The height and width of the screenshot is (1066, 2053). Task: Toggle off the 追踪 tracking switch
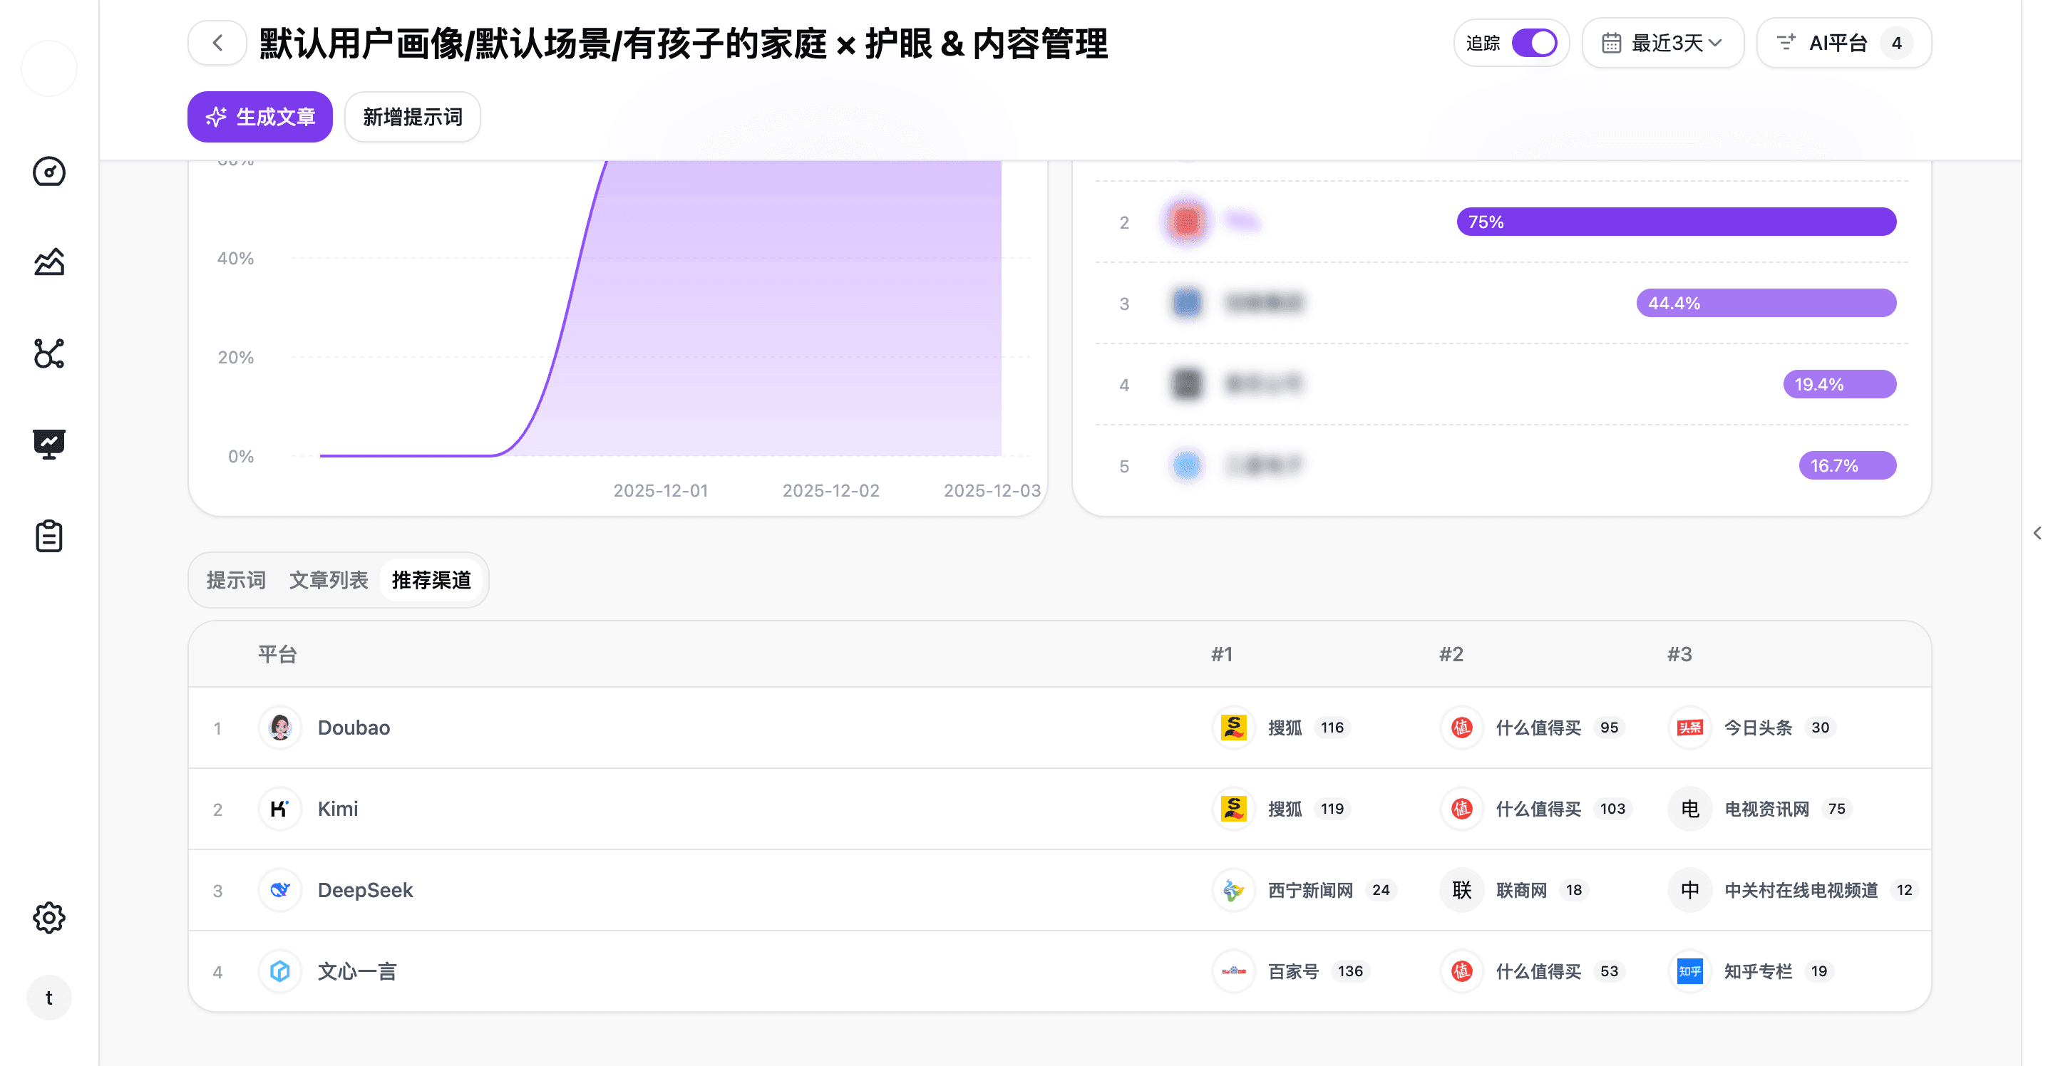point(1535,42)
